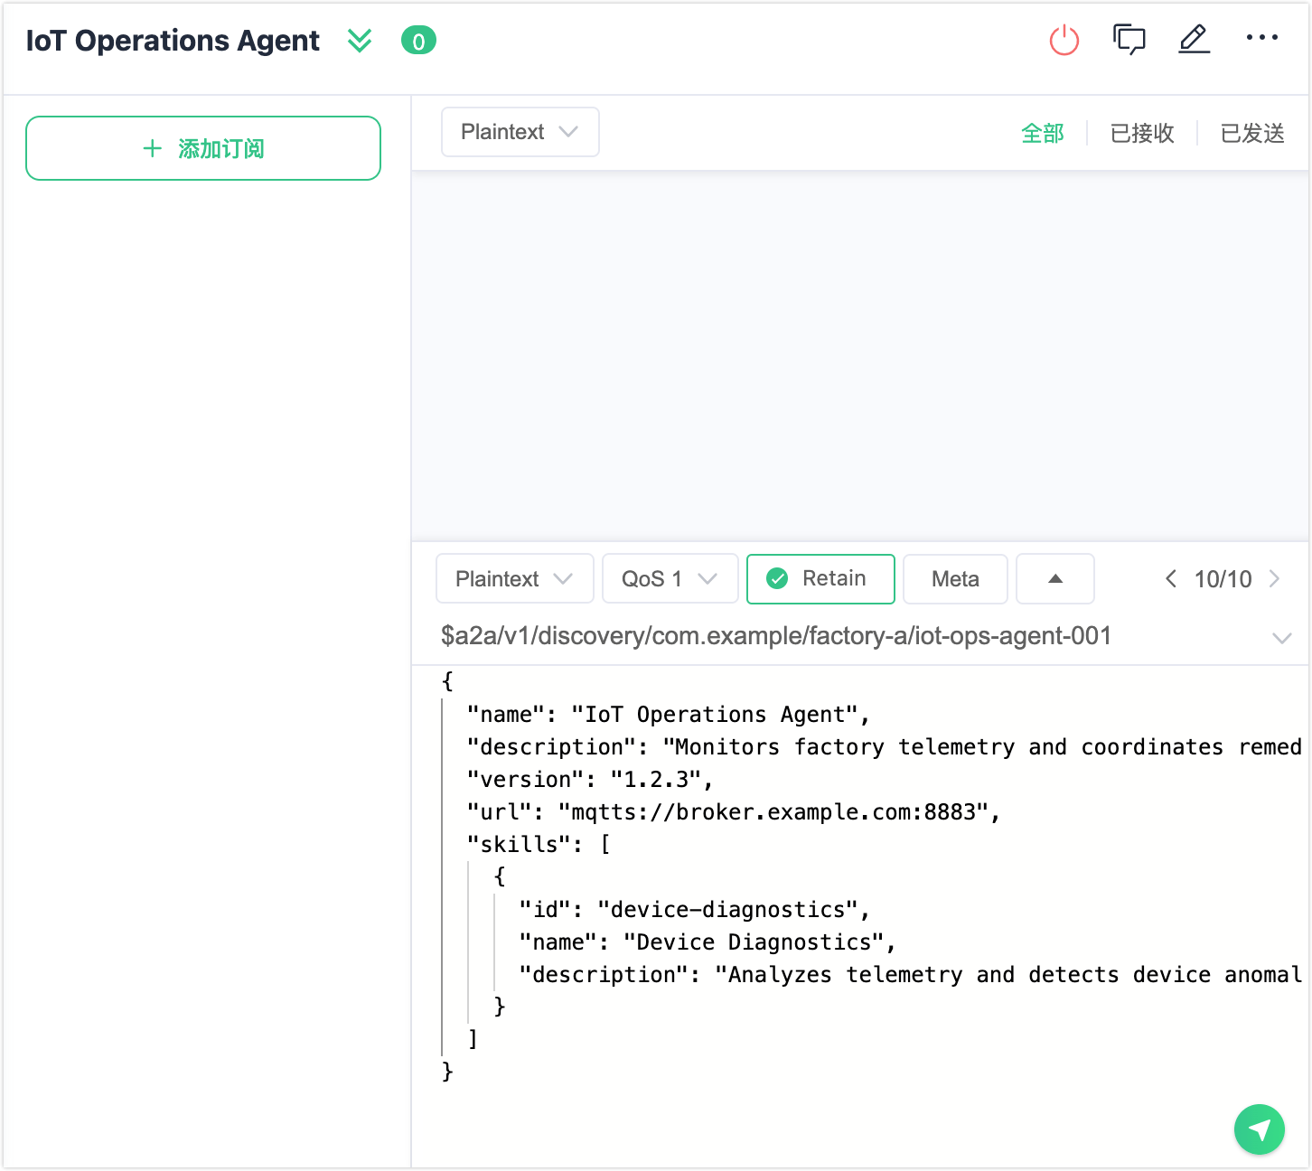Screen dimensions: 1312x1171
Task: Open the QoS 1 dropdown
Action: point(670,578)
